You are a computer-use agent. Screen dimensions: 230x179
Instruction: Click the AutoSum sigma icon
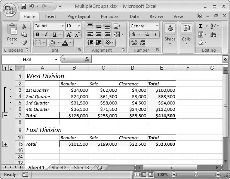201,26
